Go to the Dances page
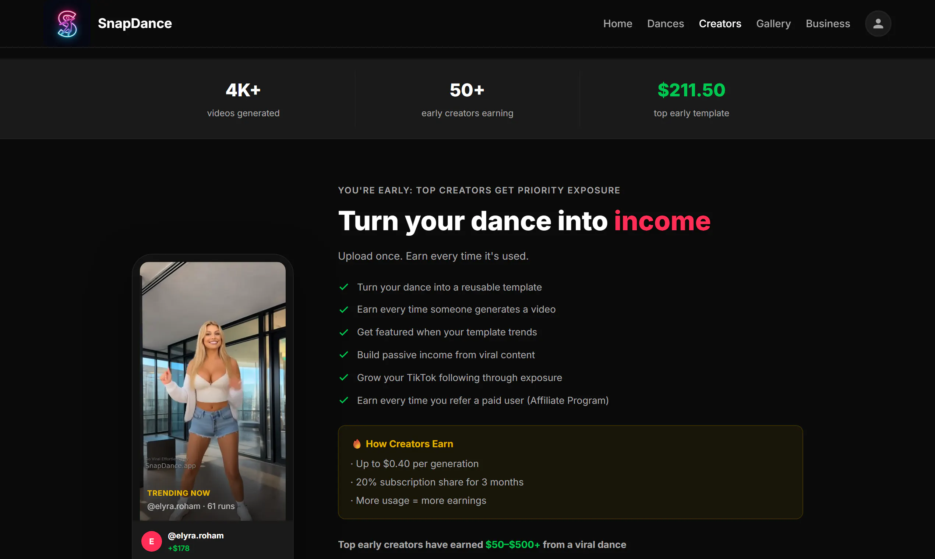Image resolution: width=935 pixels, height=559 pixels. pos(665,24)
